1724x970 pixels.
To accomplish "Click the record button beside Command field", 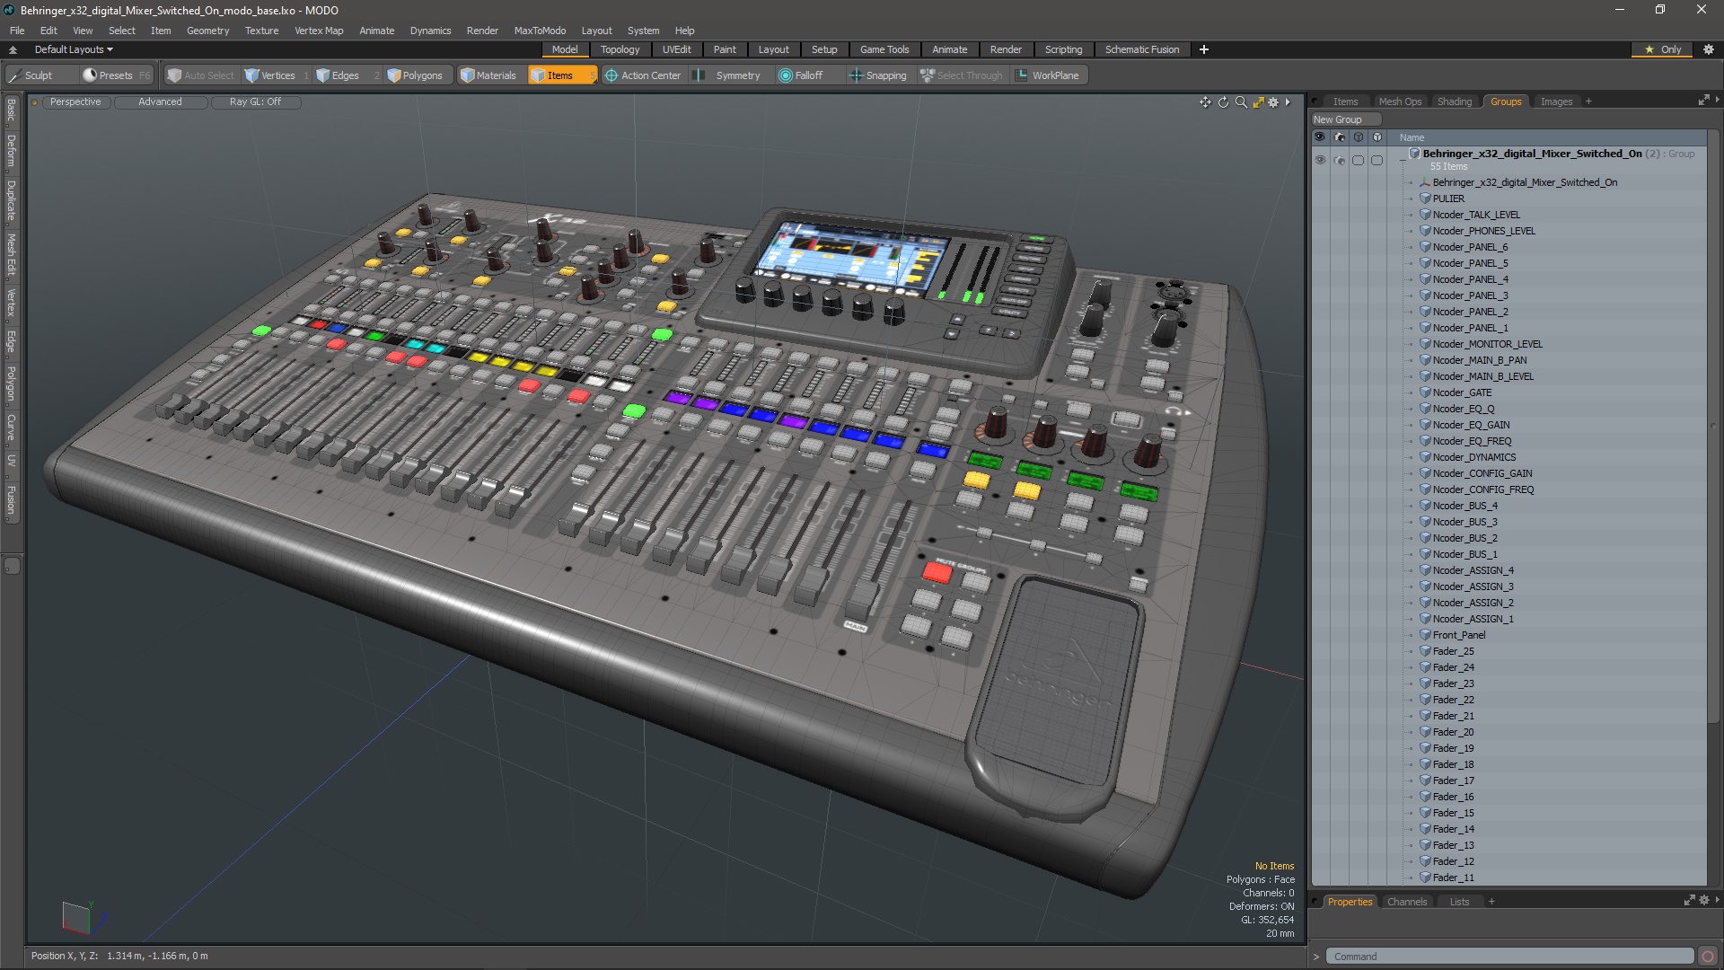I will click(x=1708, y=957).
